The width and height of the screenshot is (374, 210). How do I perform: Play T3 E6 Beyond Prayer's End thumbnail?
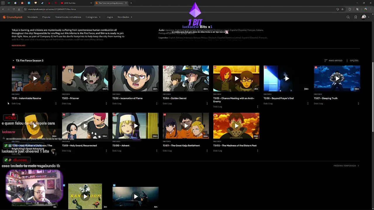[x=287, y=78]
